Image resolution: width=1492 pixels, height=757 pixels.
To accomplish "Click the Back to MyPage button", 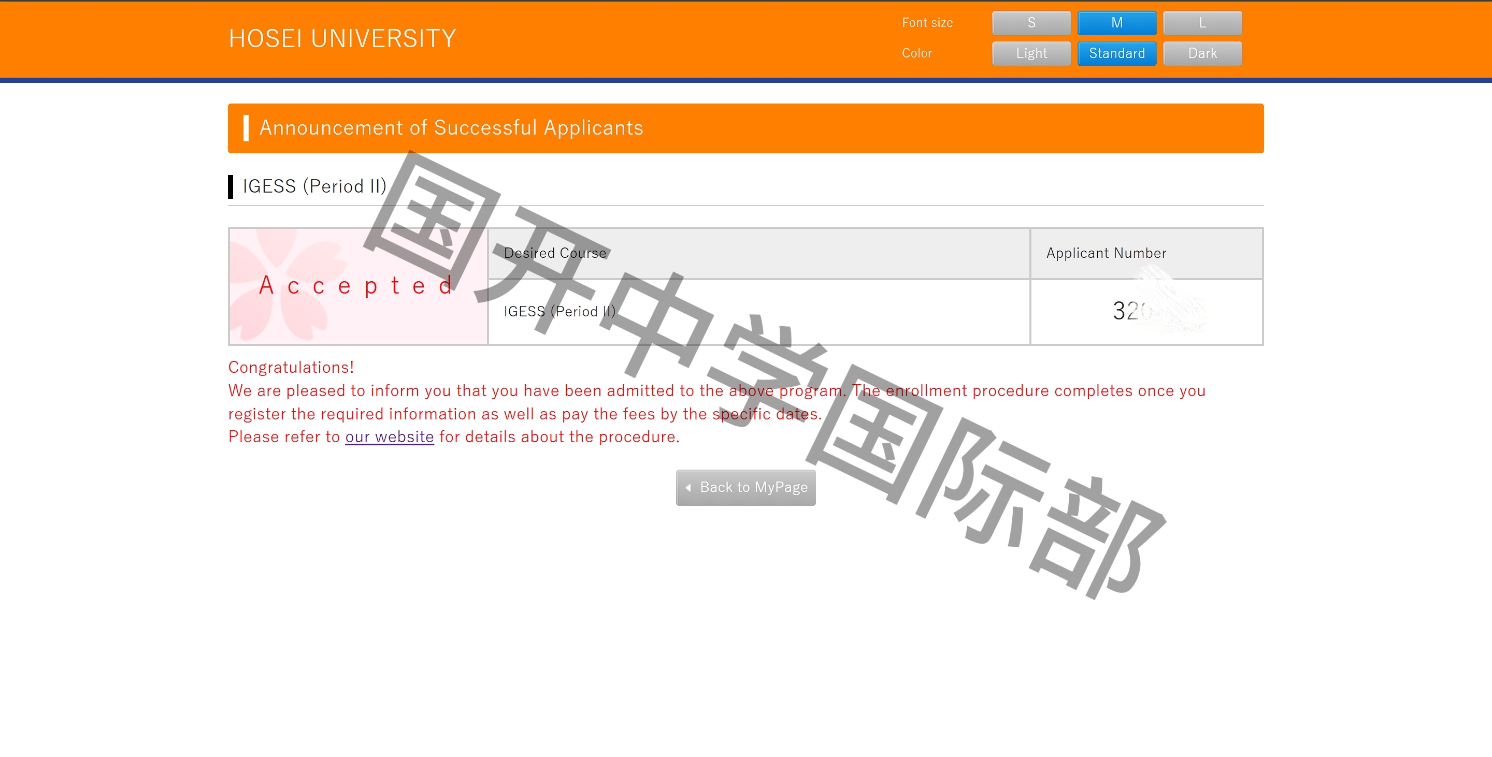I will click(745, 487).
